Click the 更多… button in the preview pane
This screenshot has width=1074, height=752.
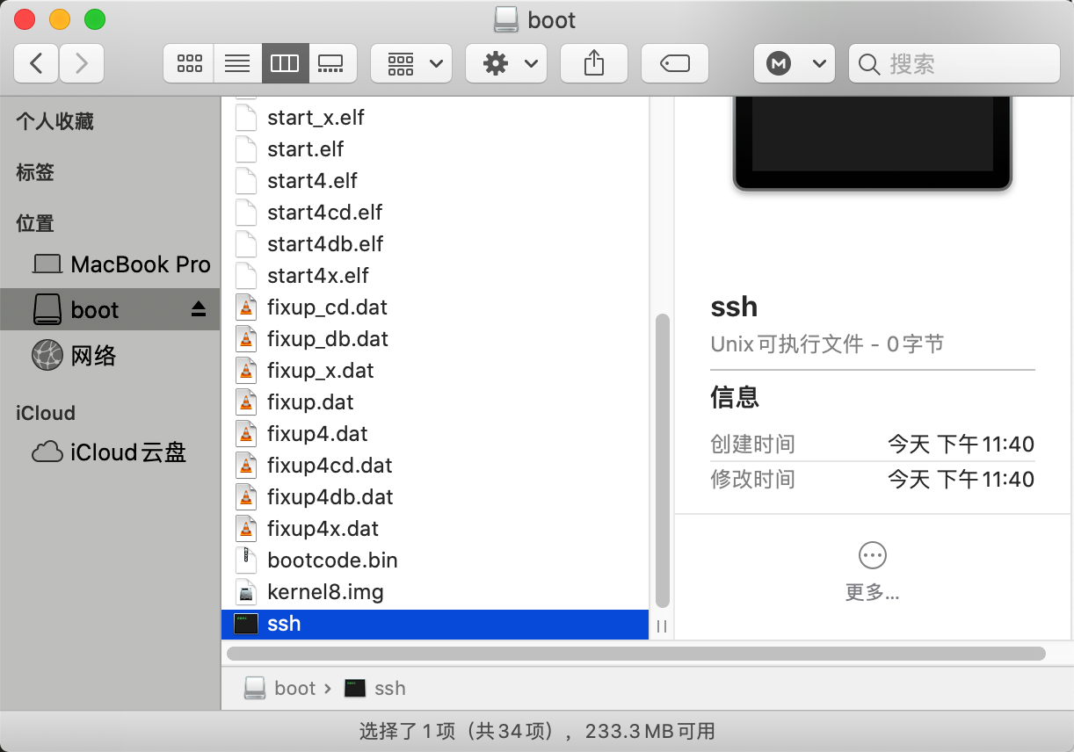[x=872, y=572]
